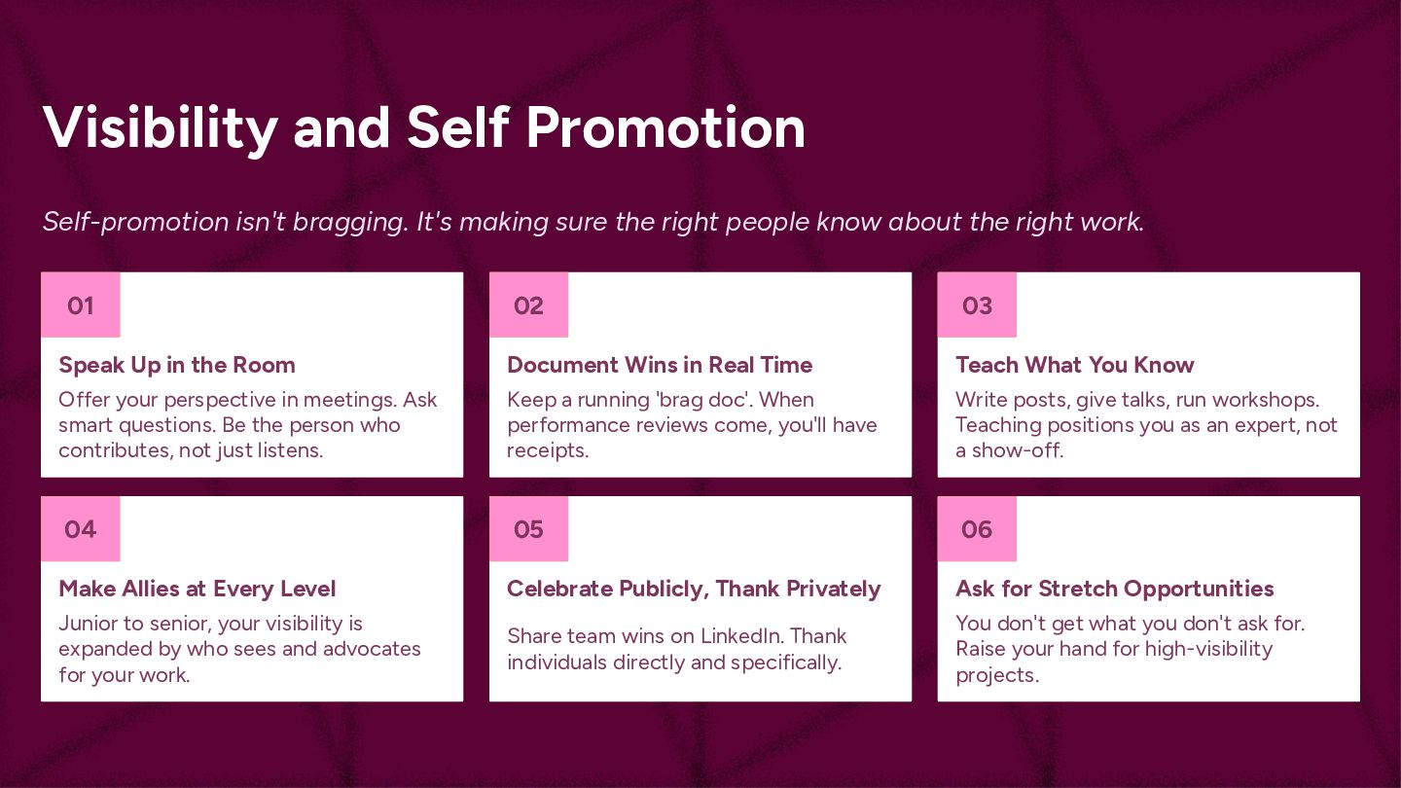Select the 'Write posts, give talks' paragraph
Image resolution: width=1401 pixels, height=788 pixels.
point(1145,425)
